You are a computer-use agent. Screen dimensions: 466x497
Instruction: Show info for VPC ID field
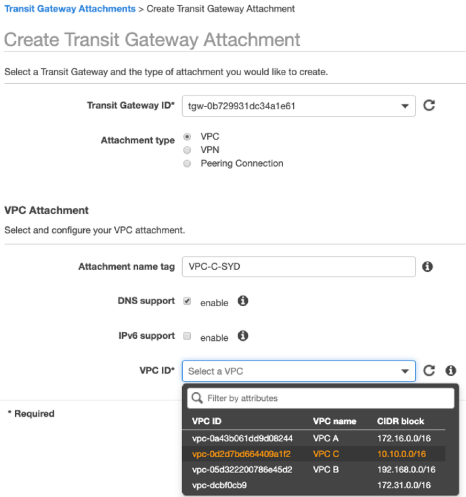[451, 371]
